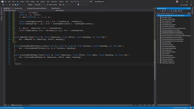Image resolution: width=194 pixels, height=109 pixels.
Task: Select Unity.Mathematics.Editor project
Action: pyautogui.click(x=169, y=25)
